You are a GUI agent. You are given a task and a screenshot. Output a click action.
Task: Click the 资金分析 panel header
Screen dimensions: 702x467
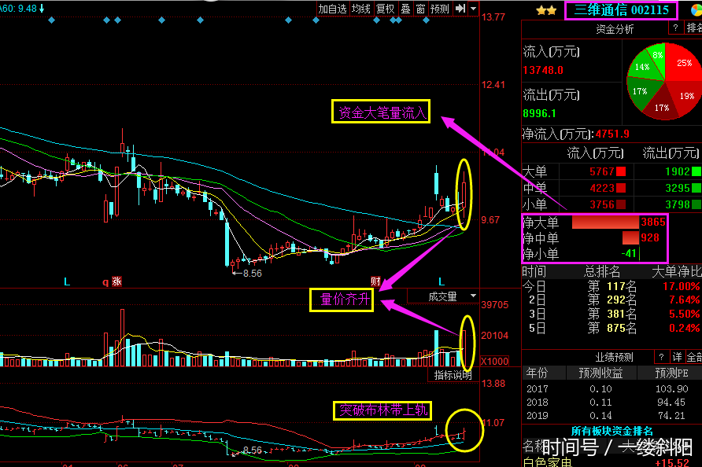(x=615, y=30)
